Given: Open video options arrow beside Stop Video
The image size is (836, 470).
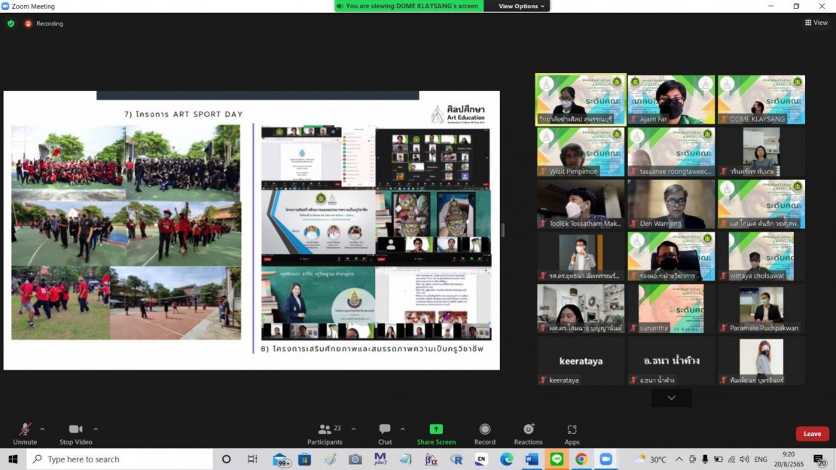Looking at the screenshot, I should tap(96, 429).
